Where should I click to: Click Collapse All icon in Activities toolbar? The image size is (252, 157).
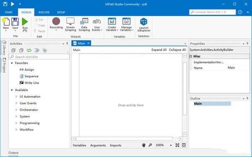[21, 50]
